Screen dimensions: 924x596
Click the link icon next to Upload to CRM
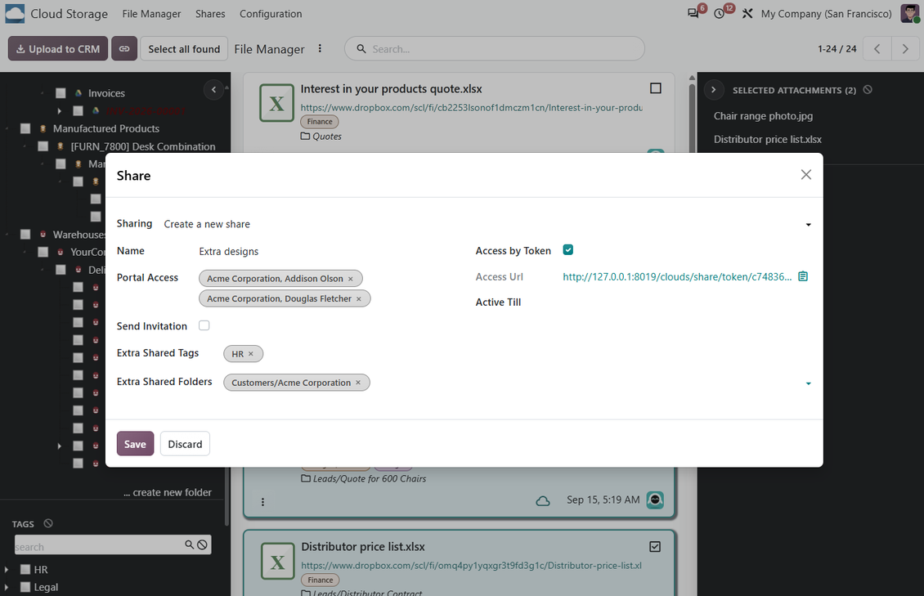[x=124, y=49]
